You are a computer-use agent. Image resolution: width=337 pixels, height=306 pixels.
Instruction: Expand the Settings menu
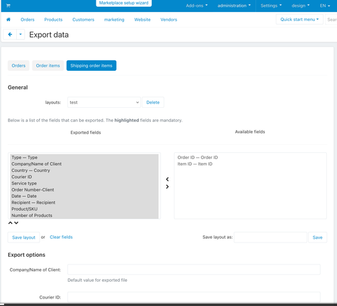271,5
